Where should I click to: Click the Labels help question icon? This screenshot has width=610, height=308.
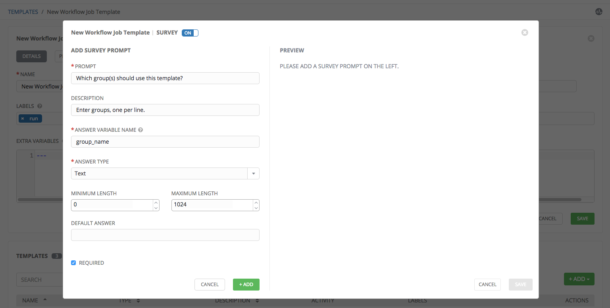point(40,106)
